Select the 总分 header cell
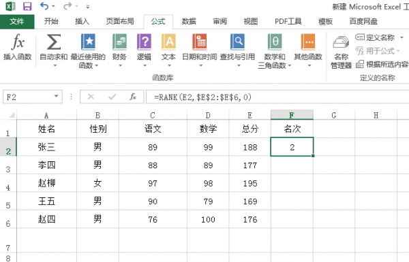 pyautogui.click(x=250, y=129)
